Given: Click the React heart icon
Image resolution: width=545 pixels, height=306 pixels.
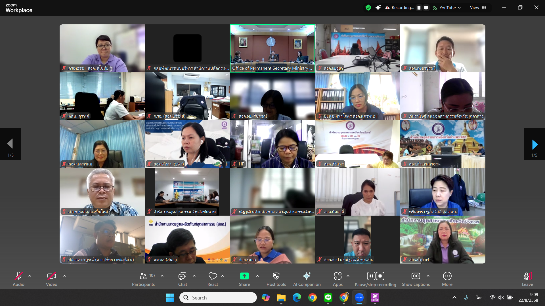Looking at the screenshot, I should [x=213, y=276].
